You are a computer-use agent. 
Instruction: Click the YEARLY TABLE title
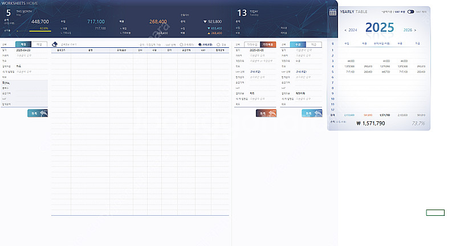[x=353, y=12]
